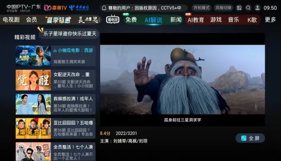Open the 觉醒 video thumbnail

point(33,80)
